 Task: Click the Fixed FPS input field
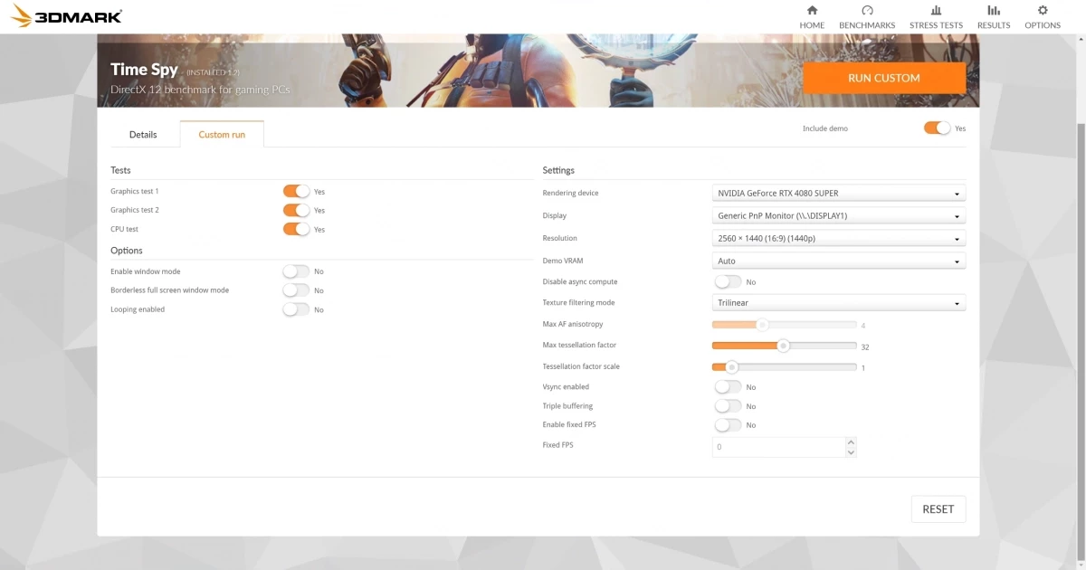[778, 447]
